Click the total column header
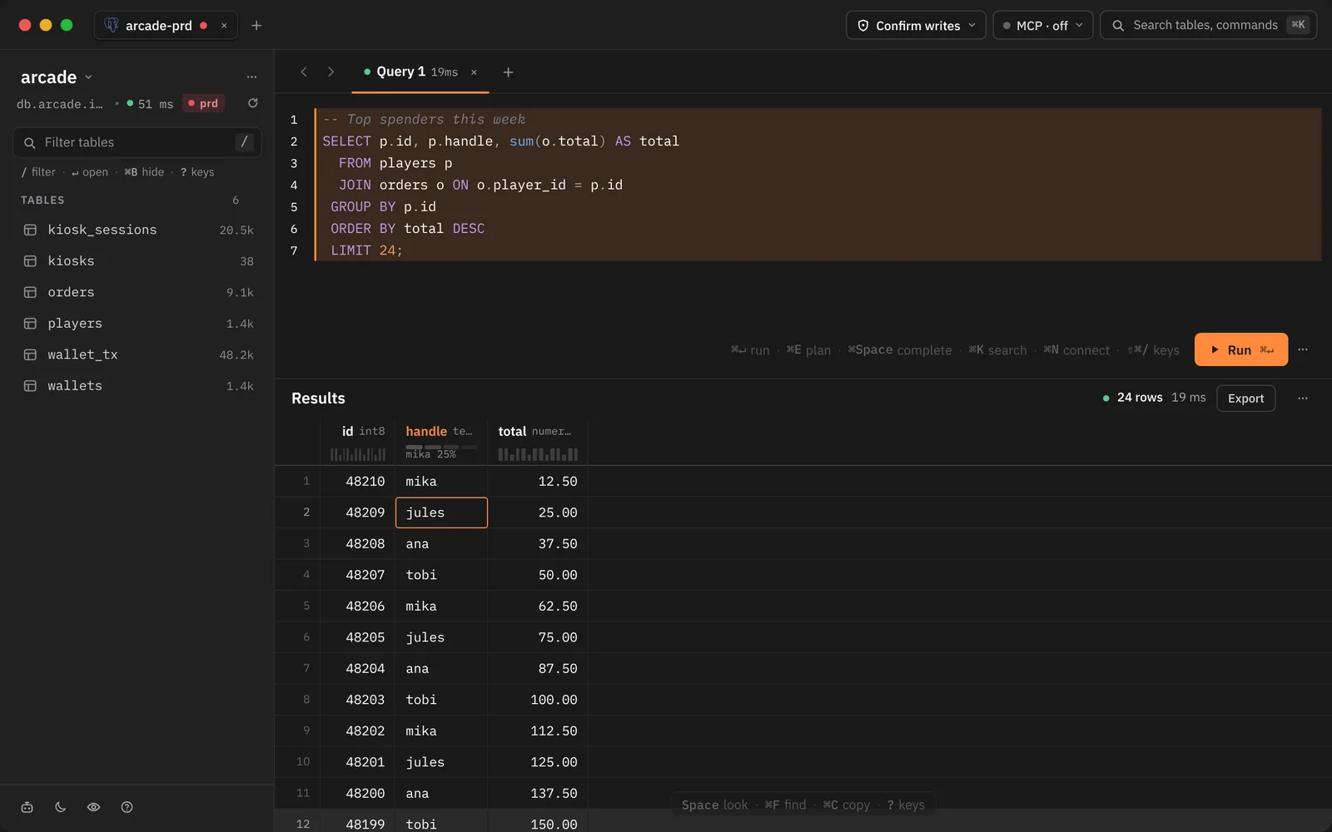Image resolution: width=1332 pixels, height=832 pixels. 537,431
